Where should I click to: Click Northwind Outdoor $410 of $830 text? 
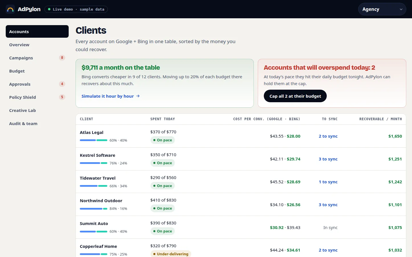pos(163,200)
